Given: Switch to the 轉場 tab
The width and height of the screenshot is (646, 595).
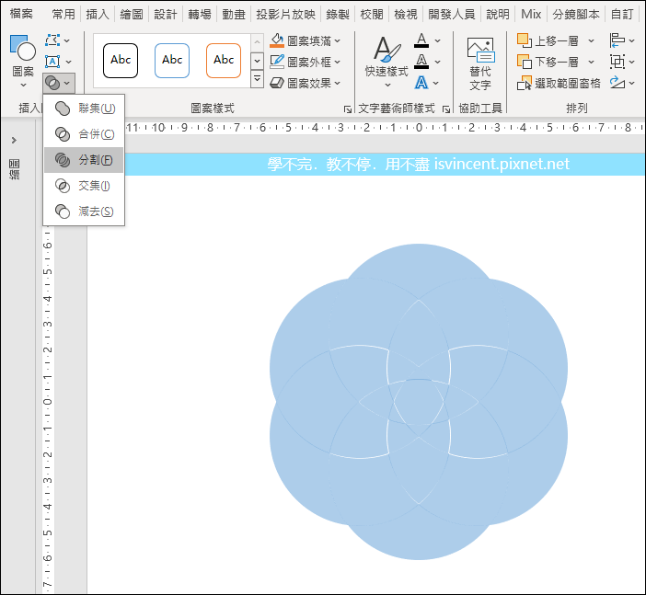Looking at the screenshot, I should point(200,15).
